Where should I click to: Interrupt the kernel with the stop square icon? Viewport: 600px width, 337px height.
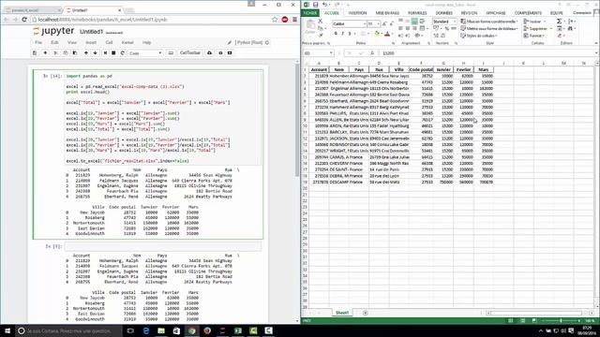113,53
